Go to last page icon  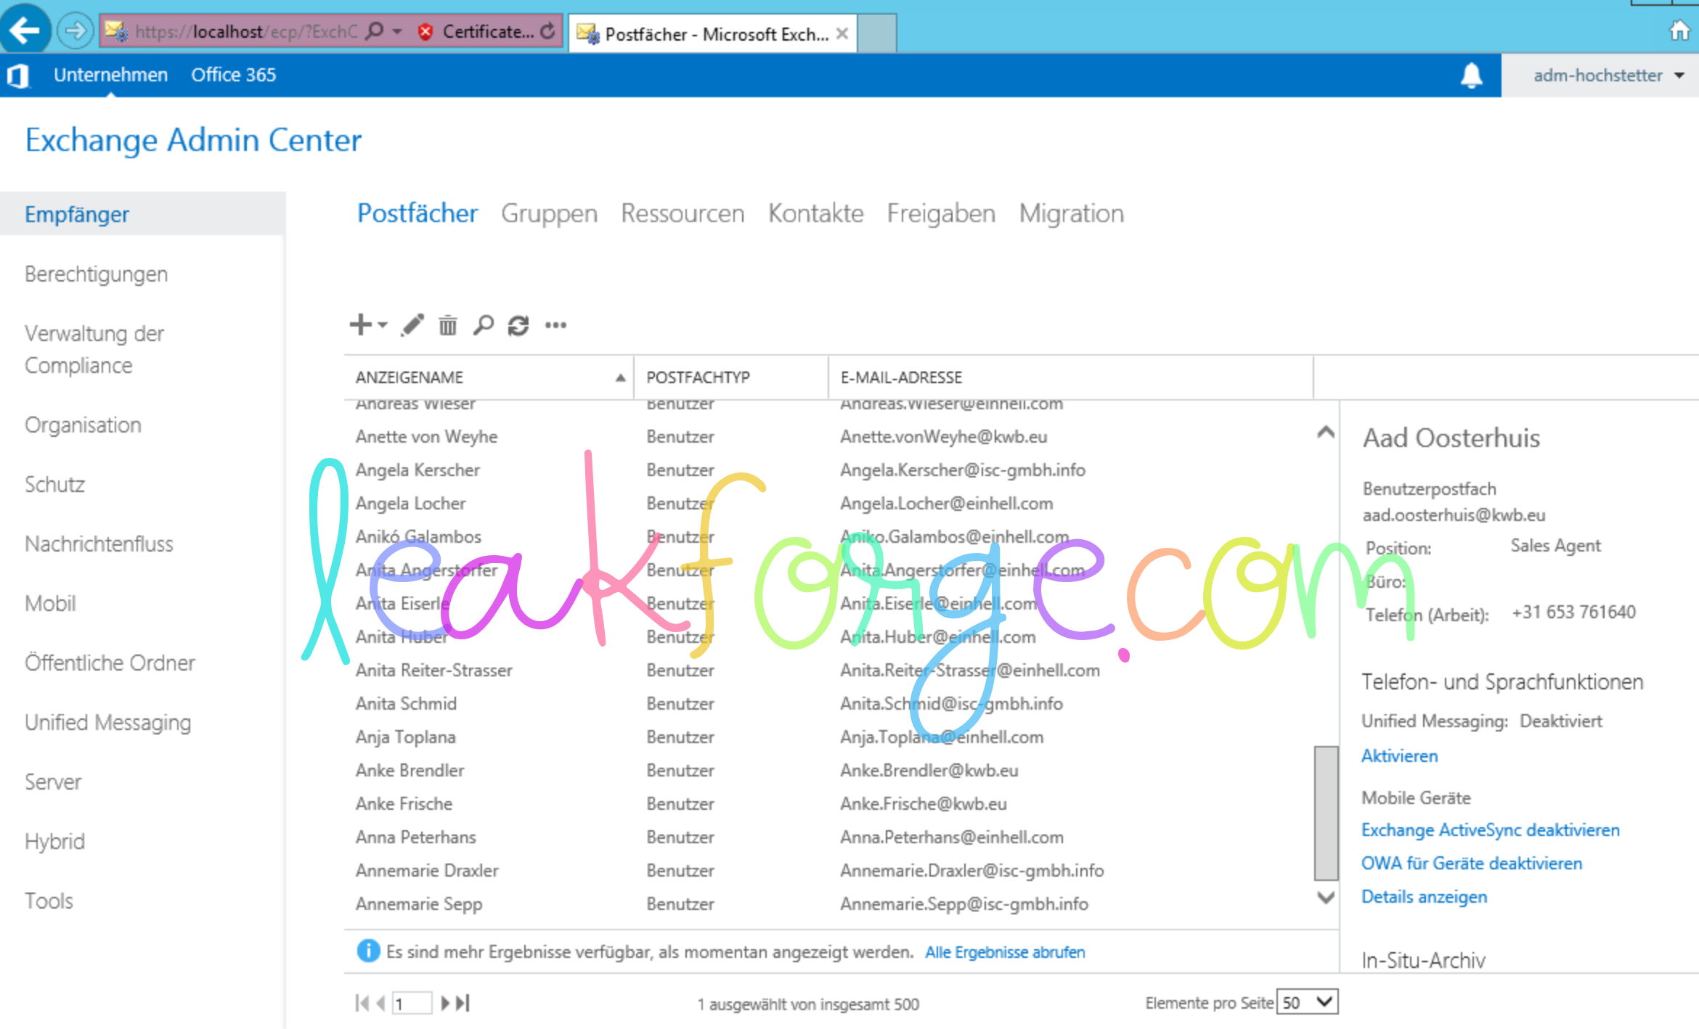(463, 1003)
